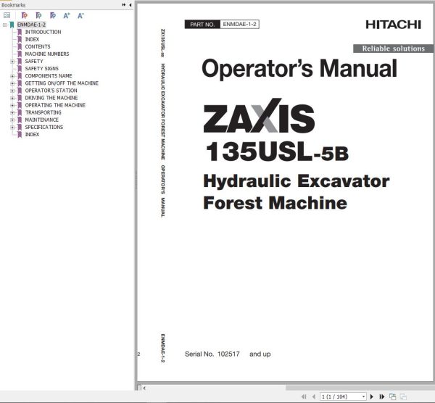Click the PART NO. ENMDAE-1-2 box on the page
Image resolution: width=435 pixels, height=403 pixels.
(222, 25)
